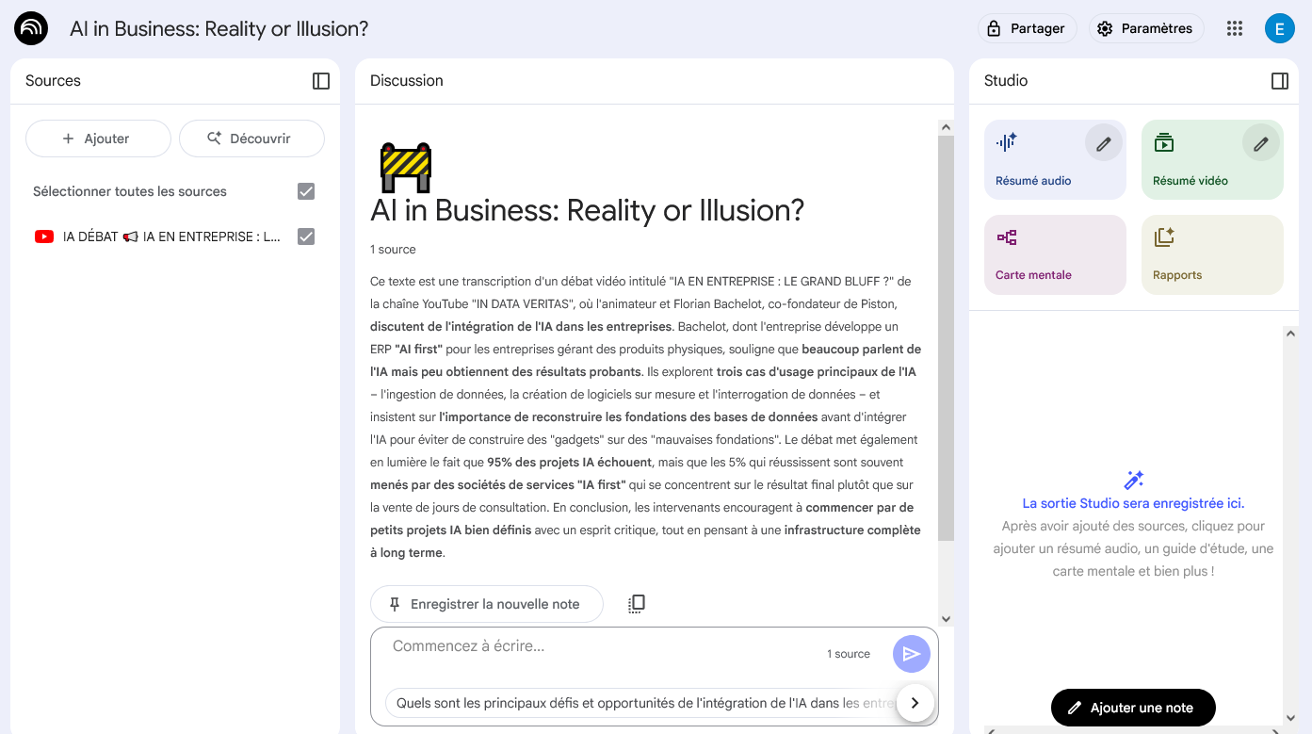This screenshot has height=734, width=1312.
Task: Create a Carte mentale
Action: click(x=1055, y=254)
